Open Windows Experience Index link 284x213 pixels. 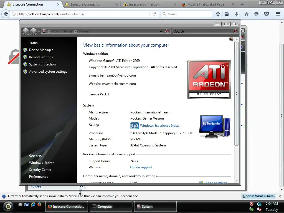(x=159, y=126)
